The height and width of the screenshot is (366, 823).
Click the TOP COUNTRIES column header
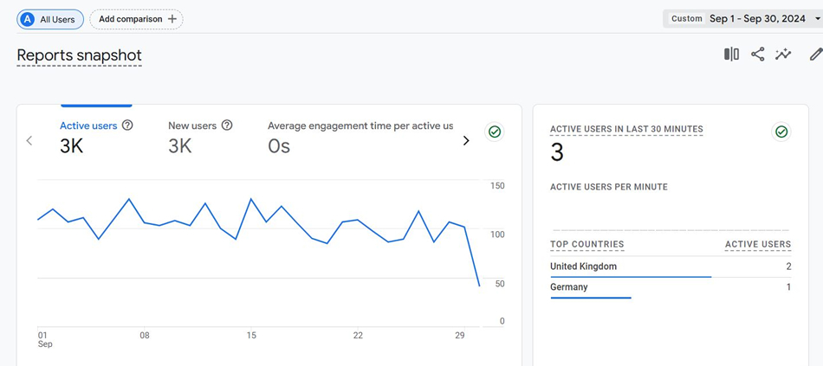tap(586, 244)
